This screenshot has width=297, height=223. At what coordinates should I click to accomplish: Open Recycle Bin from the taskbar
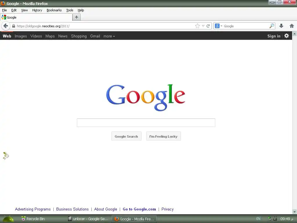click(x=33, y=219)
